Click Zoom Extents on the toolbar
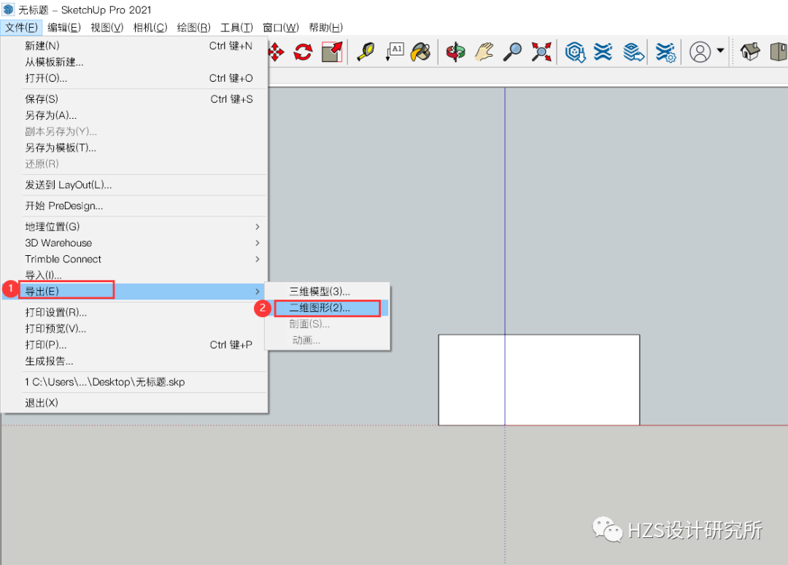 pos(543,52)
